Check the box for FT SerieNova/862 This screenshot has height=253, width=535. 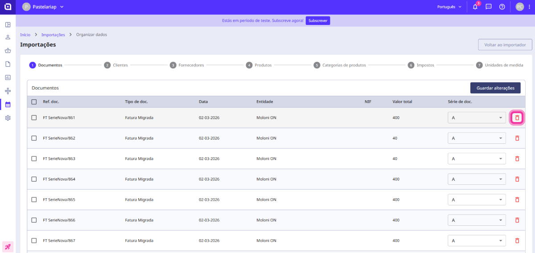tap(34, 138)
